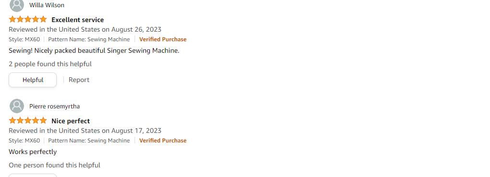Open the 'Excellent service' review title
Image resolution: width=490 pixels, height=177 pixels.
tap(77, 20)
